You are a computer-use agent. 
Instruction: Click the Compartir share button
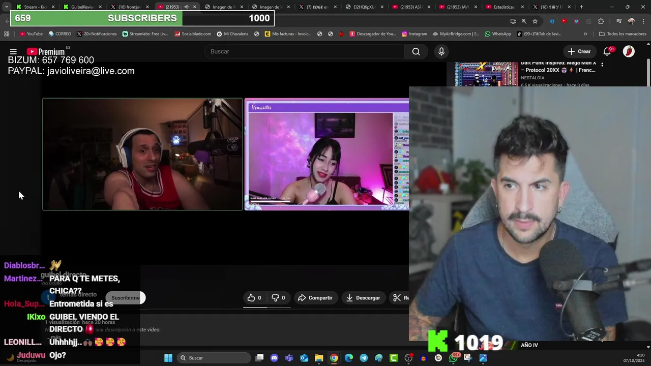(x=315, y=298)
